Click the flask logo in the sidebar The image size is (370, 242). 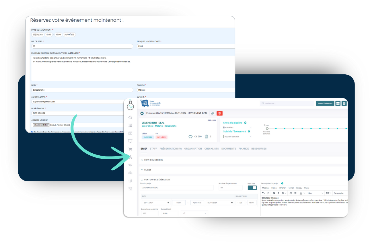pyautogui.click(x=130, y=105)
